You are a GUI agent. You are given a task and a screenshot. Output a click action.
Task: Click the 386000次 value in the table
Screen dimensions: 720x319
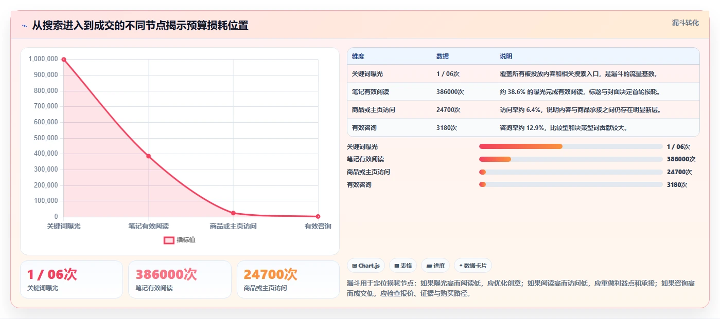[450, 92]
